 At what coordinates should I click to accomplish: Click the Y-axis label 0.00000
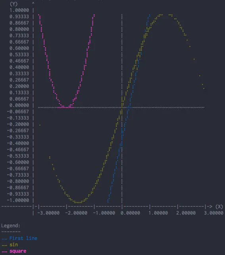(19, 105)
